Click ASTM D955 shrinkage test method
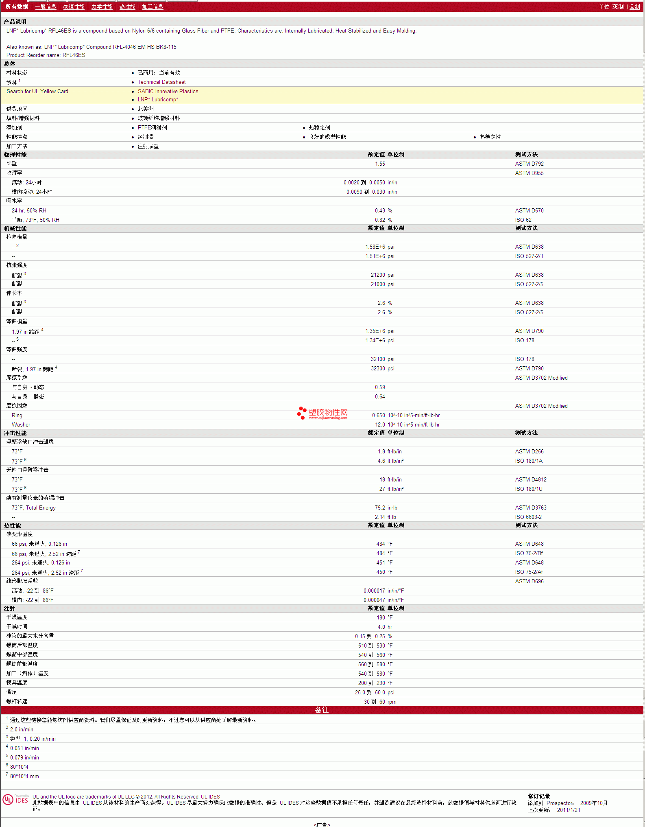 point(529,173)
